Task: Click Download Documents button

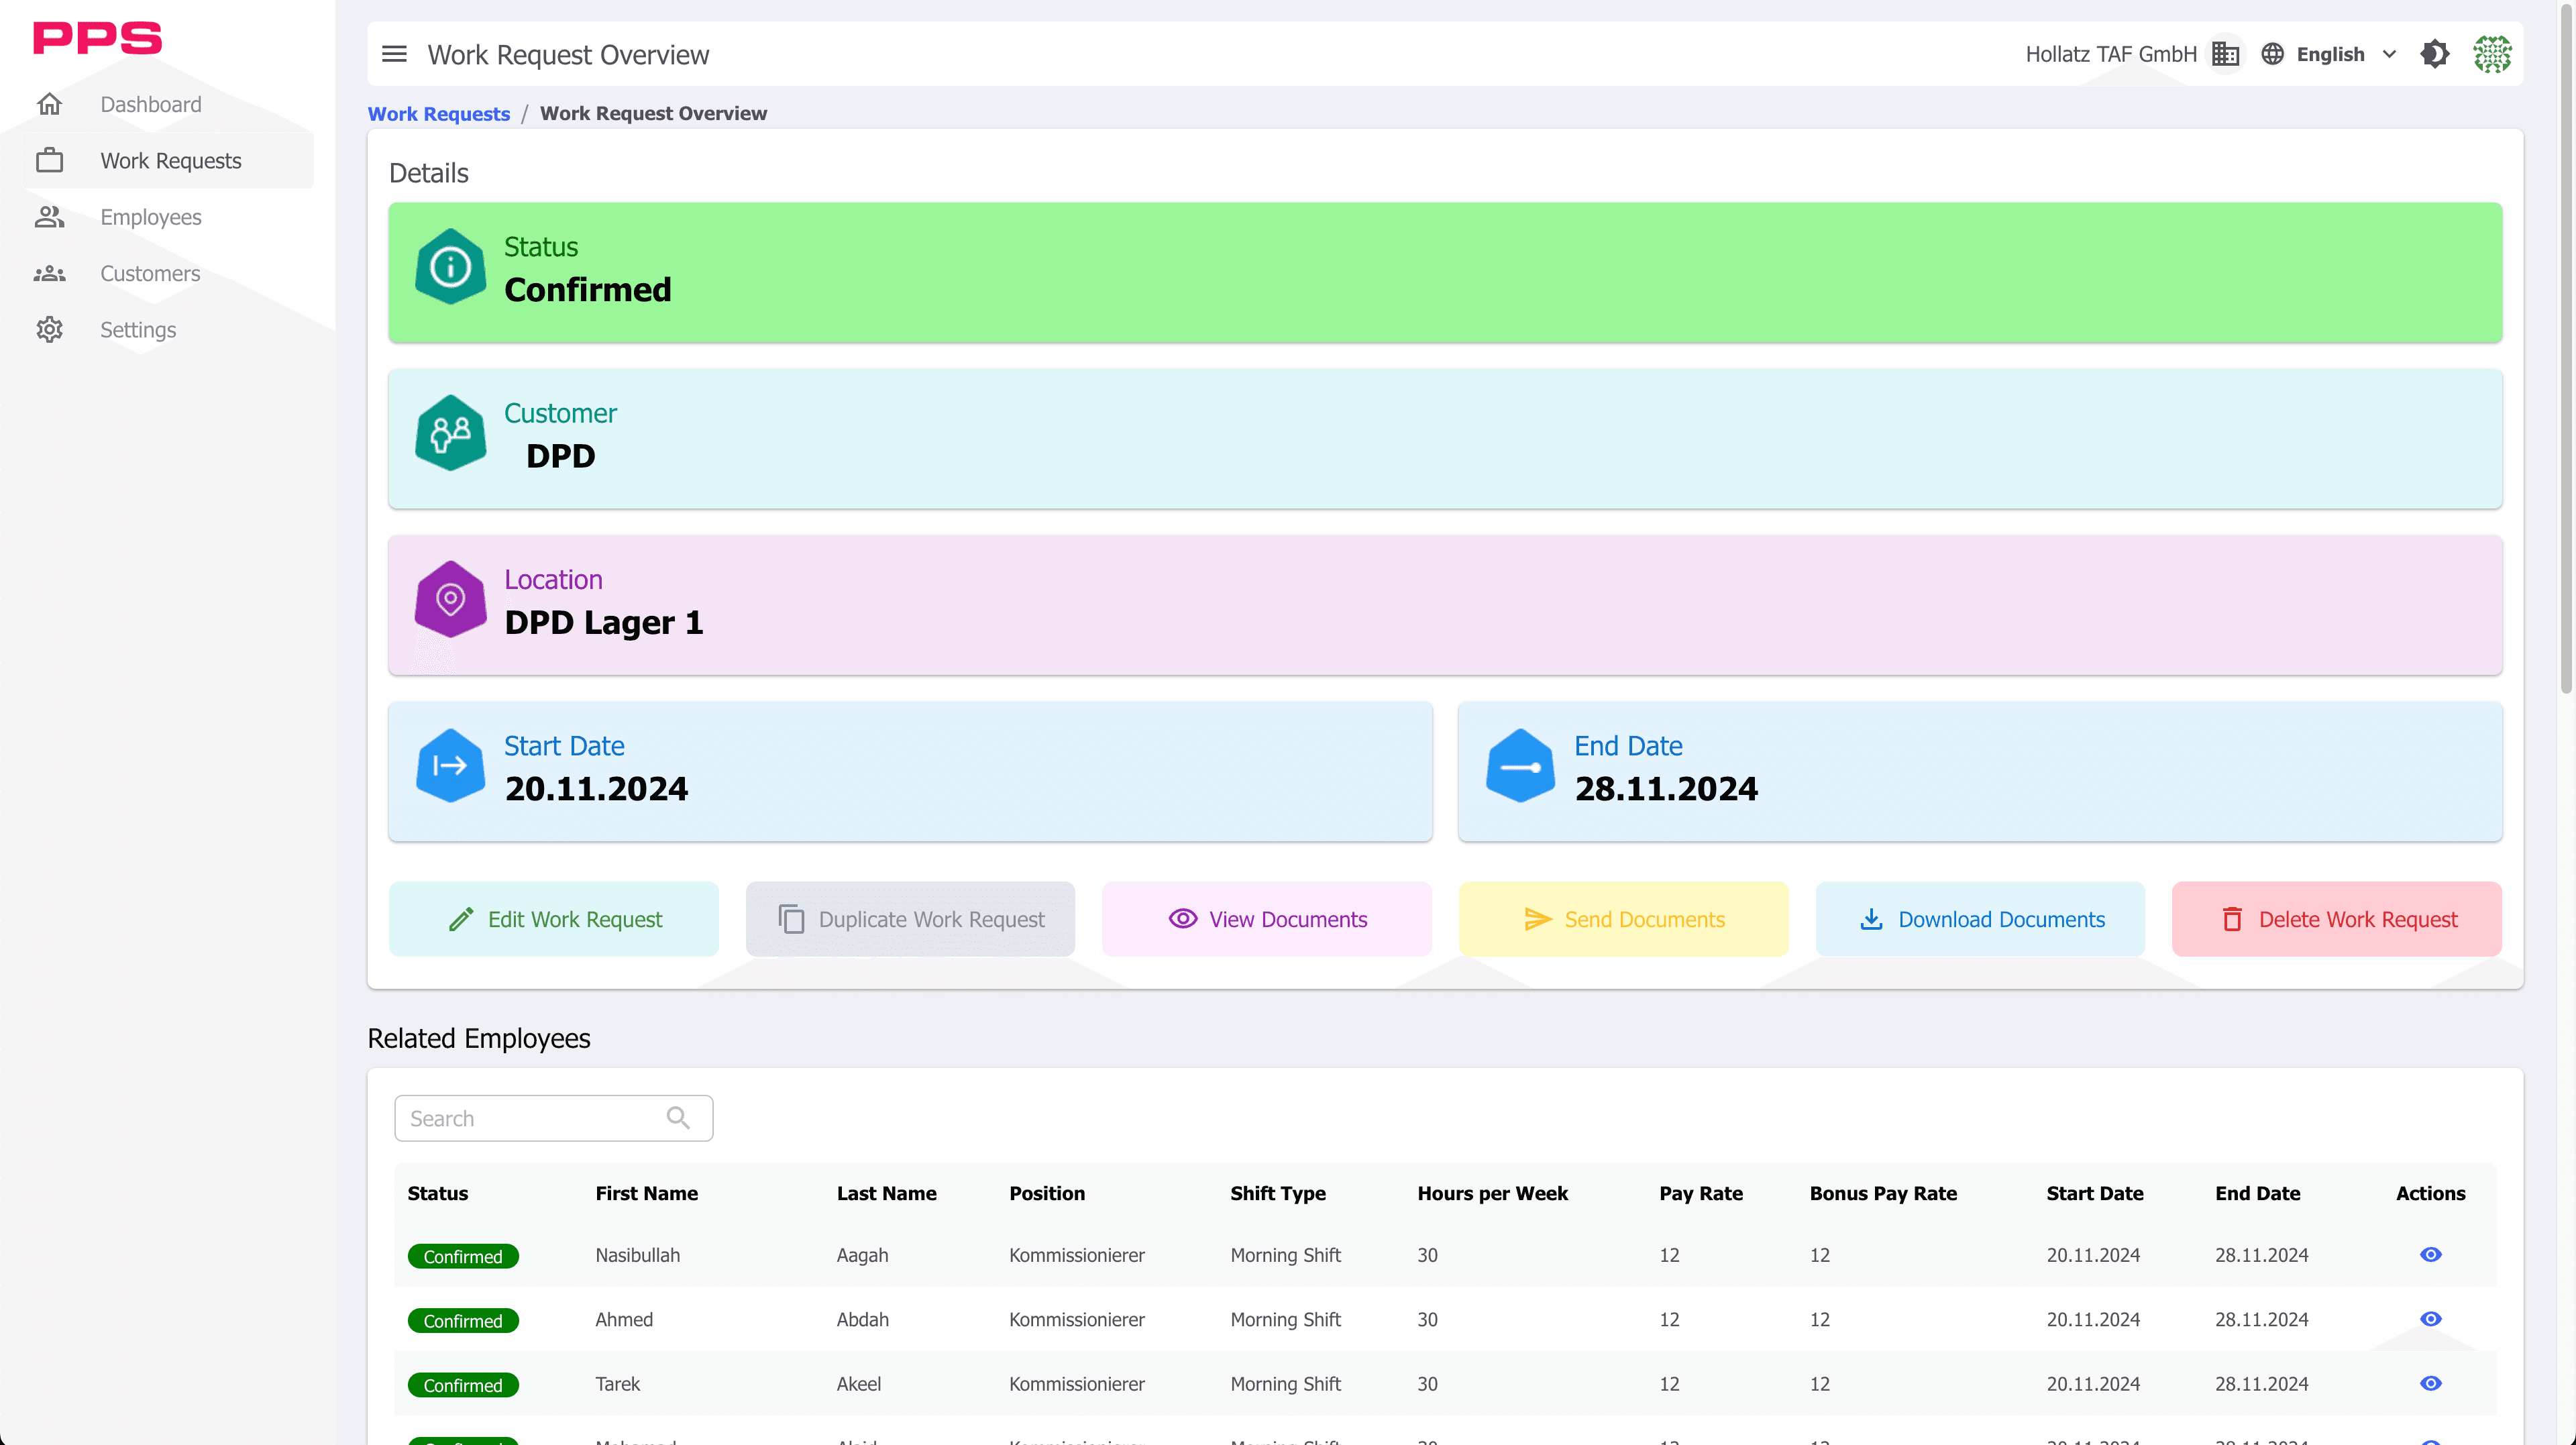Action: coord(1980,919)
